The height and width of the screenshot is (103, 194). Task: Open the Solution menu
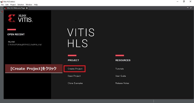click(x=21, y=5)
